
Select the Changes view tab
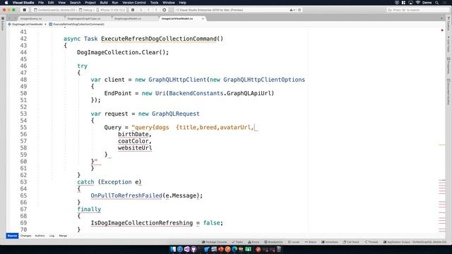point(25,236)
